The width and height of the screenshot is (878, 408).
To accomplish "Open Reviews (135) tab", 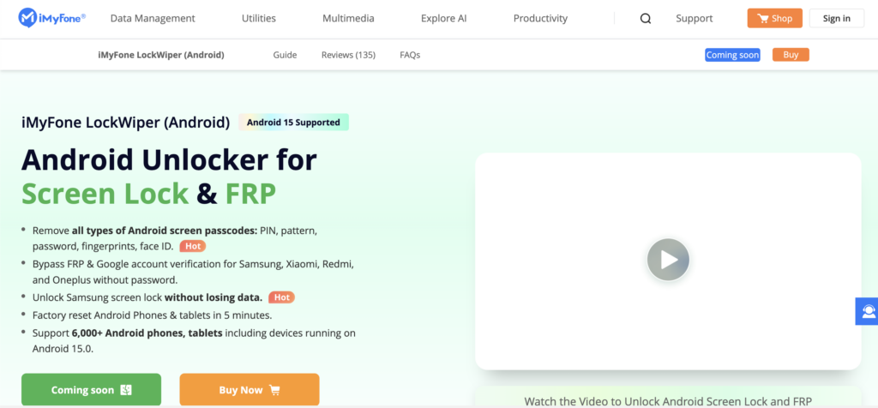I will (x=348, y=55).
